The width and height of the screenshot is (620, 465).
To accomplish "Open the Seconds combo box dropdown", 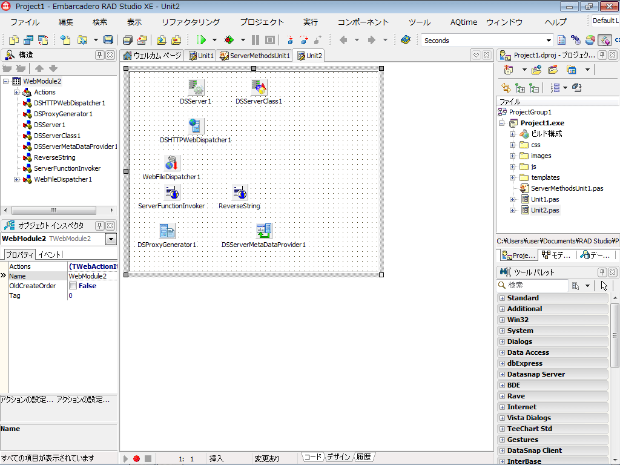I will tap(549, 41).
